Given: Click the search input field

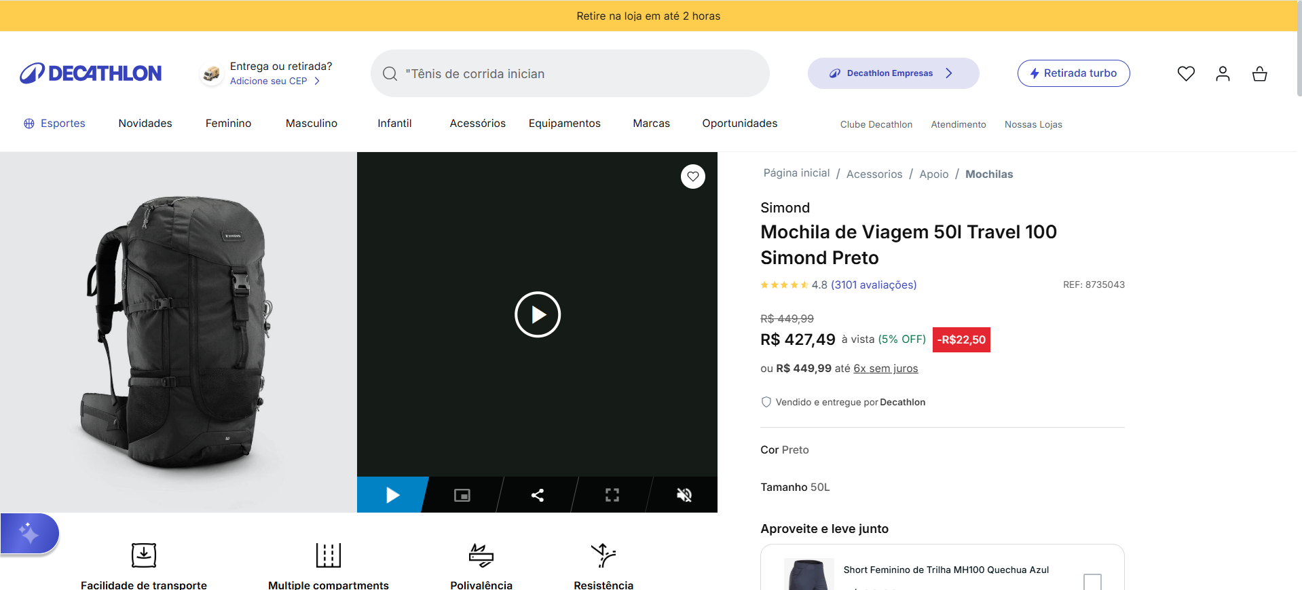Looking at the screenshot, I should [570, 73].
